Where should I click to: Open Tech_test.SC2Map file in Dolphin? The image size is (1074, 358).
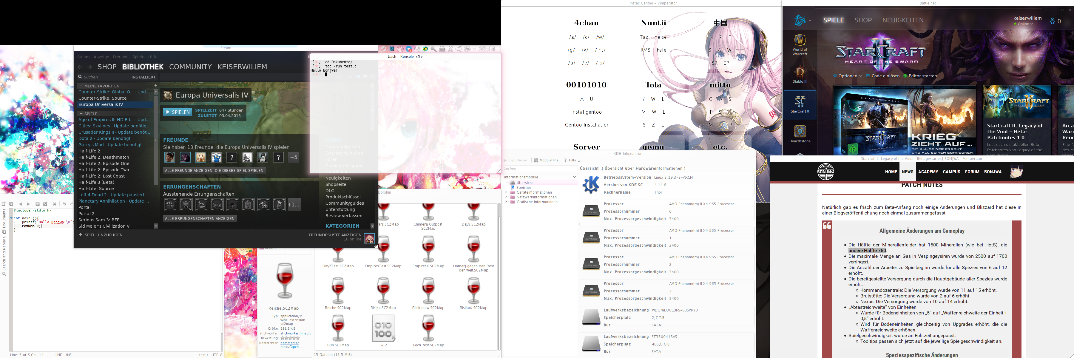pos(428,331)
